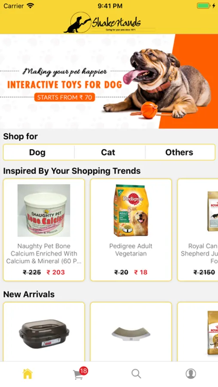Screen dimensions: 218x387
Task: Open the Home tab house icon
Action: (28, 374)
